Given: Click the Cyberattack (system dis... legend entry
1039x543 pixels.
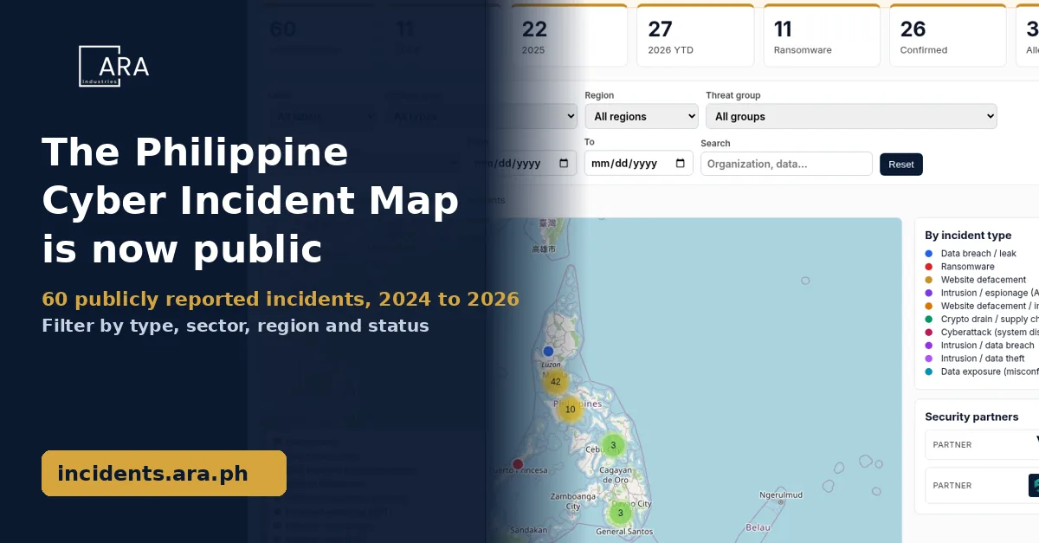Looking at the screenshot, I should (982, 332).
